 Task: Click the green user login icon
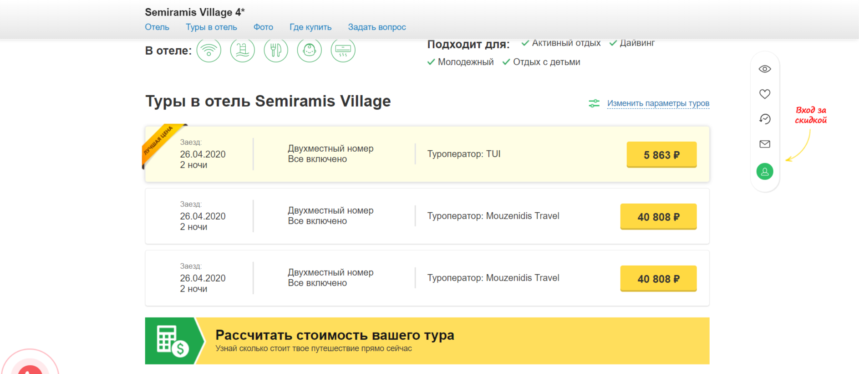pyautogui.click(x=765, y=172)
